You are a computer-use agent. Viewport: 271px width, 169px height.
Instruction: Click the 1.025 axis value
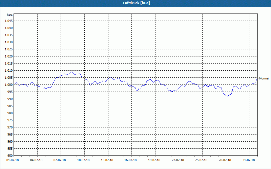click(9, 49)
